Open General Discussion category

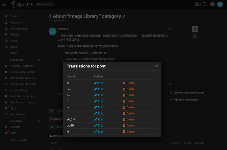22,66
